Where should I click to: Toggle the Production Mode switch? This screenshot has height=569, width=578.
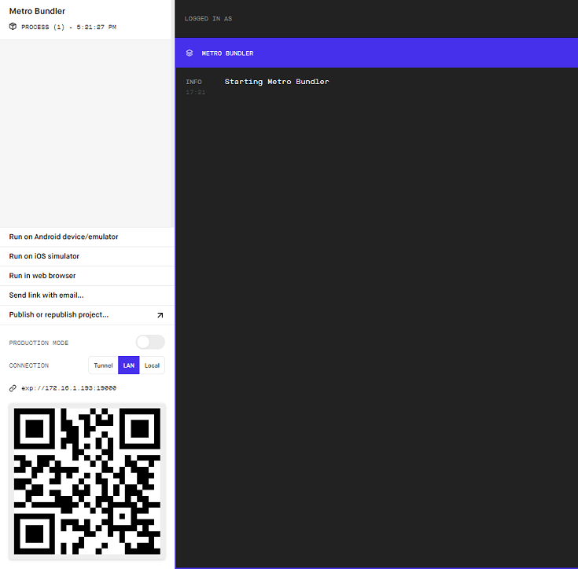pos(150,342)
